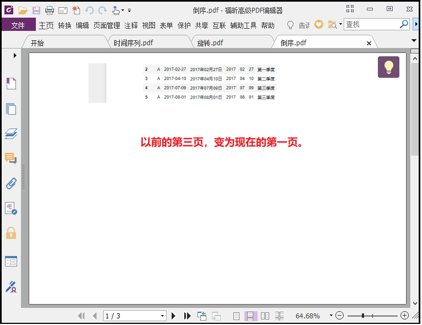Click the Open folder icon in quick access toolbar
Viewport: 422px width, 325px height.
pos(23,10)
